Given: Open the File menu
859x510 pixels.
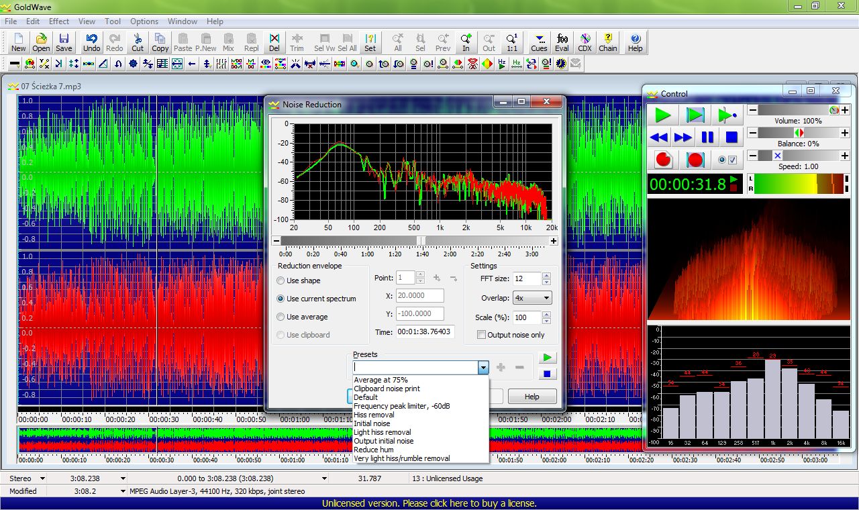Looking at the screenshot, I should pos(11,21).
